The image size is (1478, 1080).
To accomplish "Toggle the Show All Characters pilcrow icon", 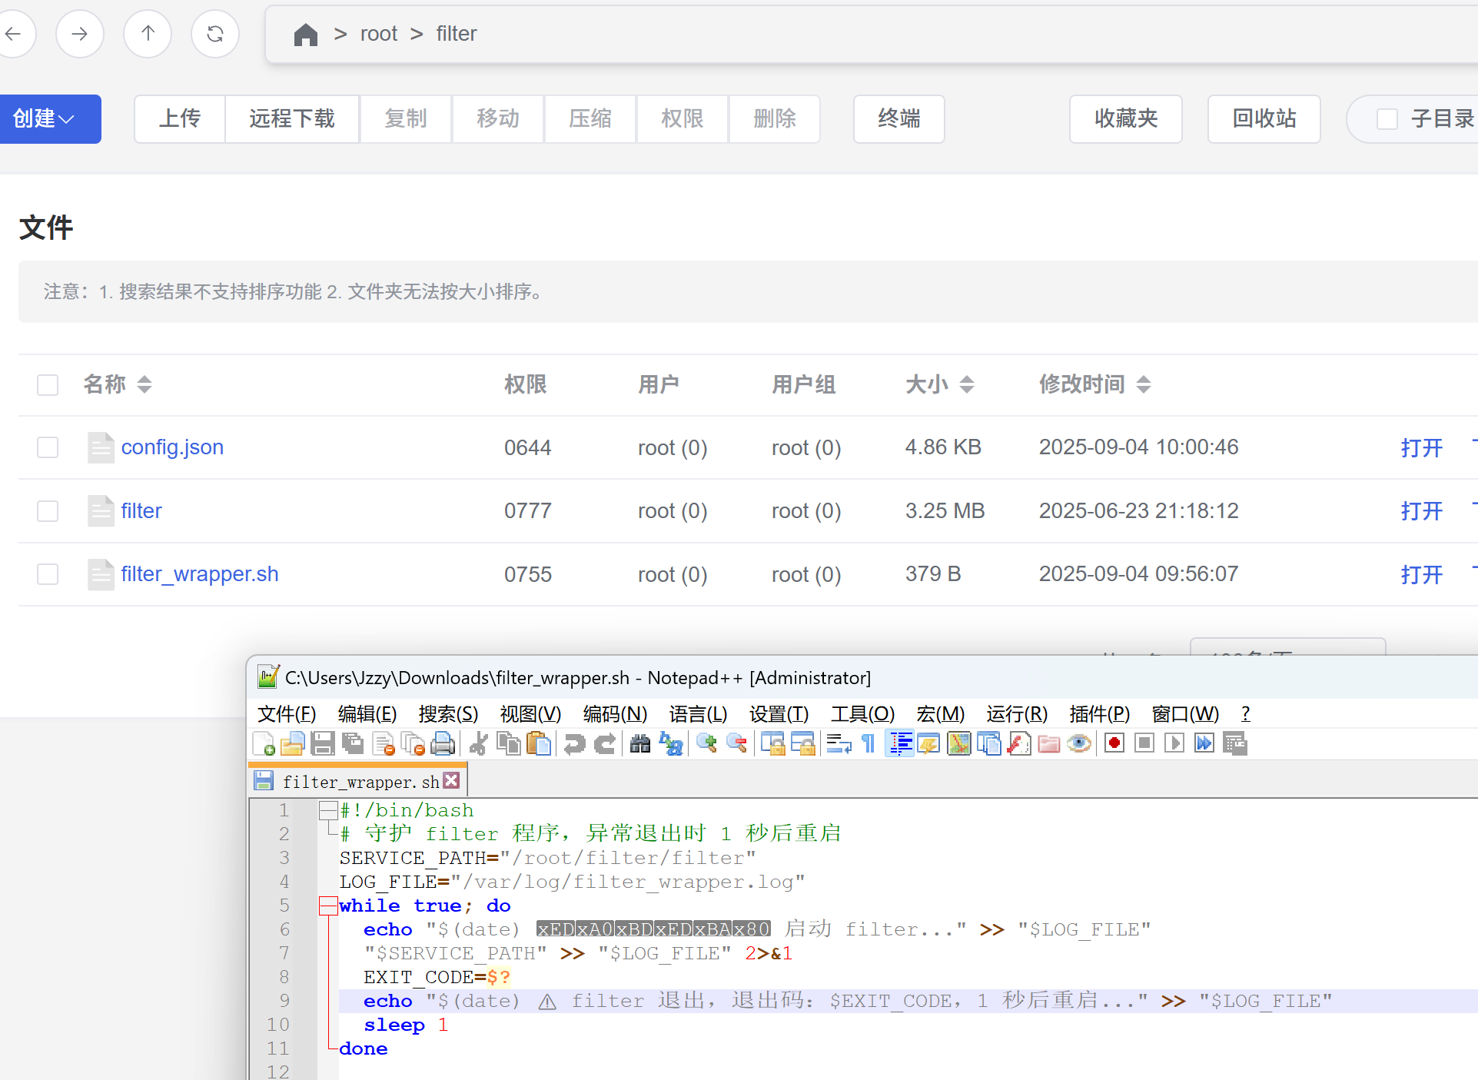I will click(869, 743).
